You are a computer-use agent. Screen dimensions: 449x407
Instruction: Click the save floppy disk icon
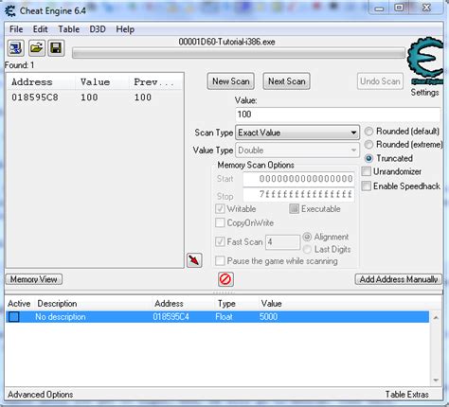tap(56, 48)
